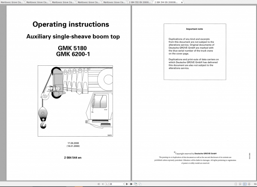
Task: Click the date '17.08.2000' on cover
Action: [73, 143]
